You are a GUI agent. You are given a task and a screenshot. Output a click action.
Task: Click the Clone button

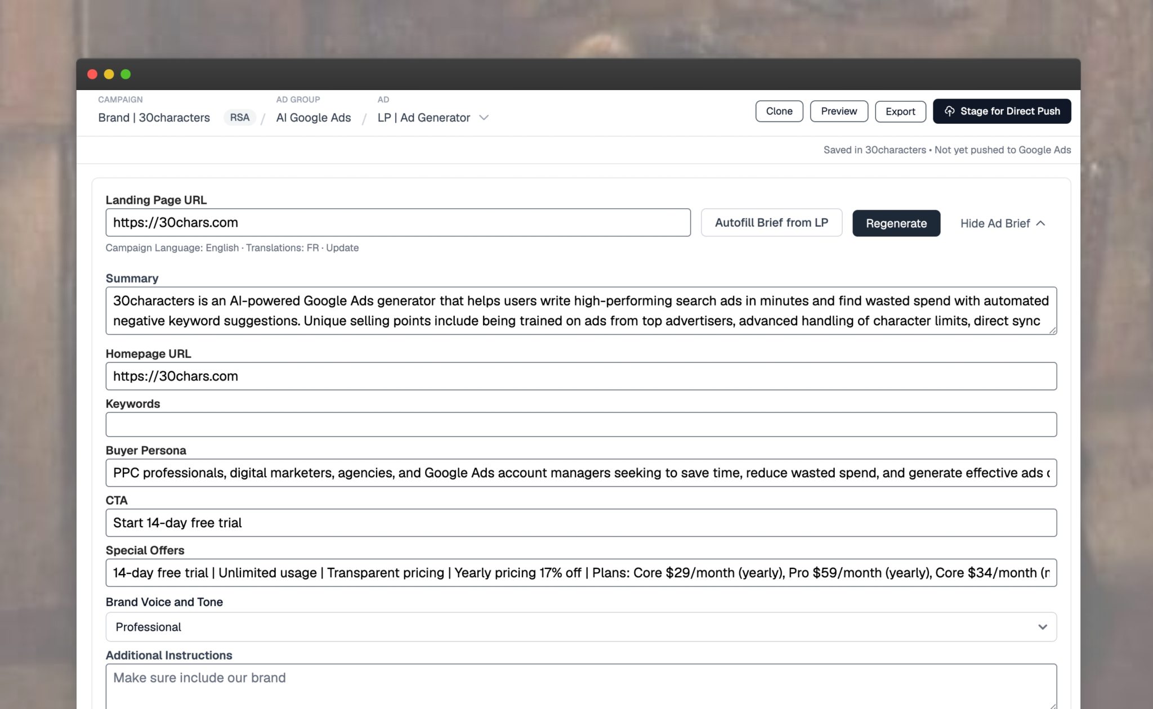tap(779, 111)
